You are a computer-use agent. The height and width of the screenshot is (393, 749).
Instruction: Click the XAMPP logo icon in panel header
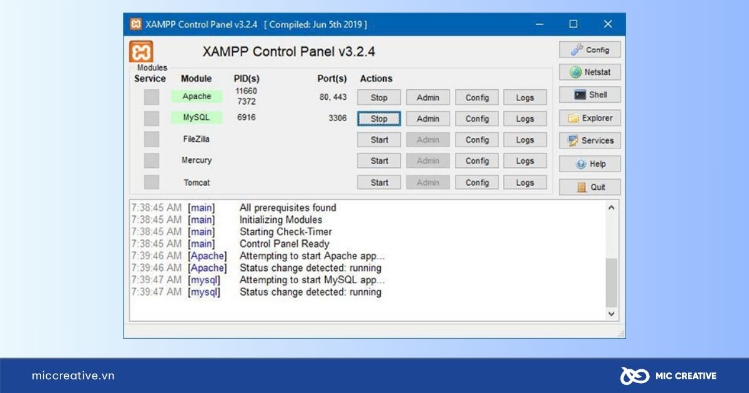click(141, 52)
